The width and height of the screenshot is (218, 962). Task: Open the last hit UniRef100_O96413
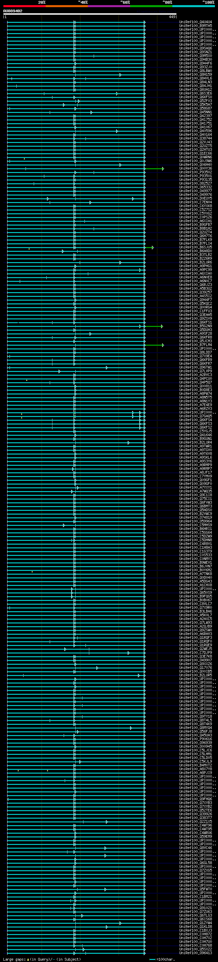pyautogui.click(x=196, y=953)
